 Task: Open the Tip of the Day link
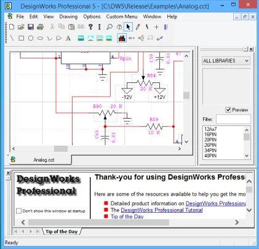click(127, 216)
